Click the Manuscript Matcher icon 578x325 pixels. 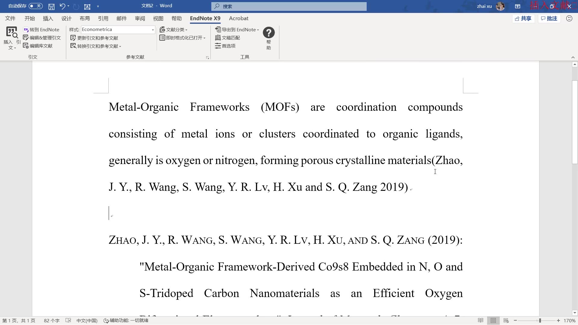(x=218, y=38)
